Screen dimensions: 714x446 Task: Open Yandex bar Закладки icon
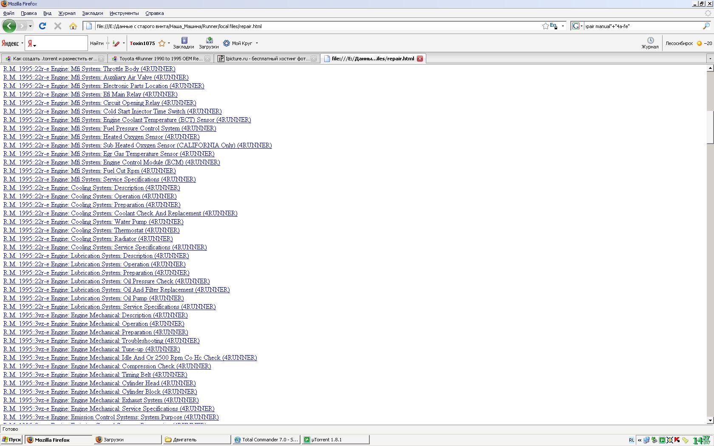tap(184, 43)
